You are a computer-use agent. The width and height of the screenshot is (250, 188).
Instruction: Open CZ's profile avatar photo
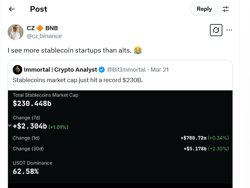[x=15, y=32]
